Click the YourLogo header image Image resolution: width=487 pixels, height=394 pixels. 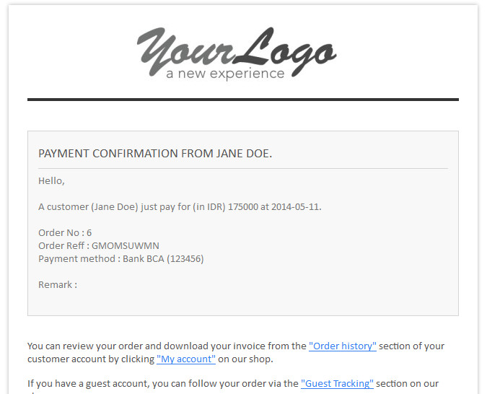237,53
